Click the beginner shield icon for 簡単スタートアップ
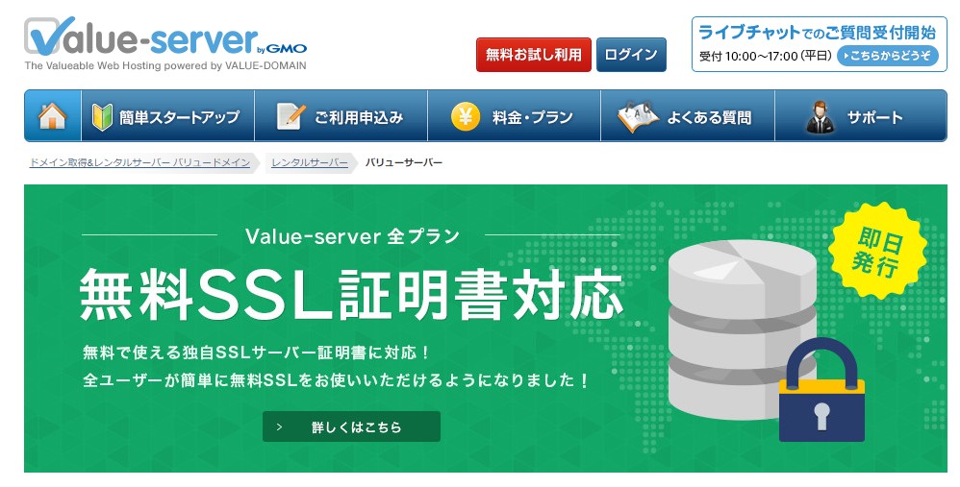The height and width of the screenshot is (487, 960). [102, 116]
